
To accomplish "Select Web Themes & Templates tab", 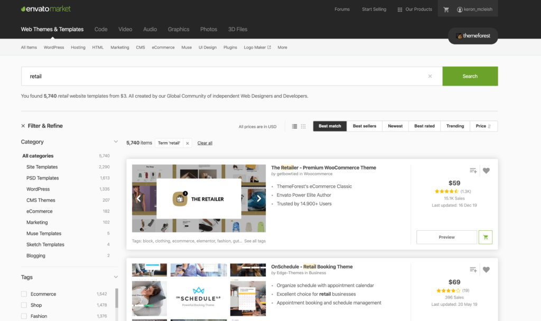I will (x=52, y=30).
